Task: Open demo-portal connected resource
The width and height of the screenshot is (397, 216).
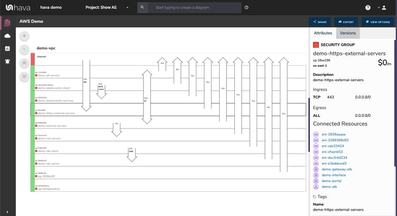Action: pyautogui.click(x=332, y=181)
